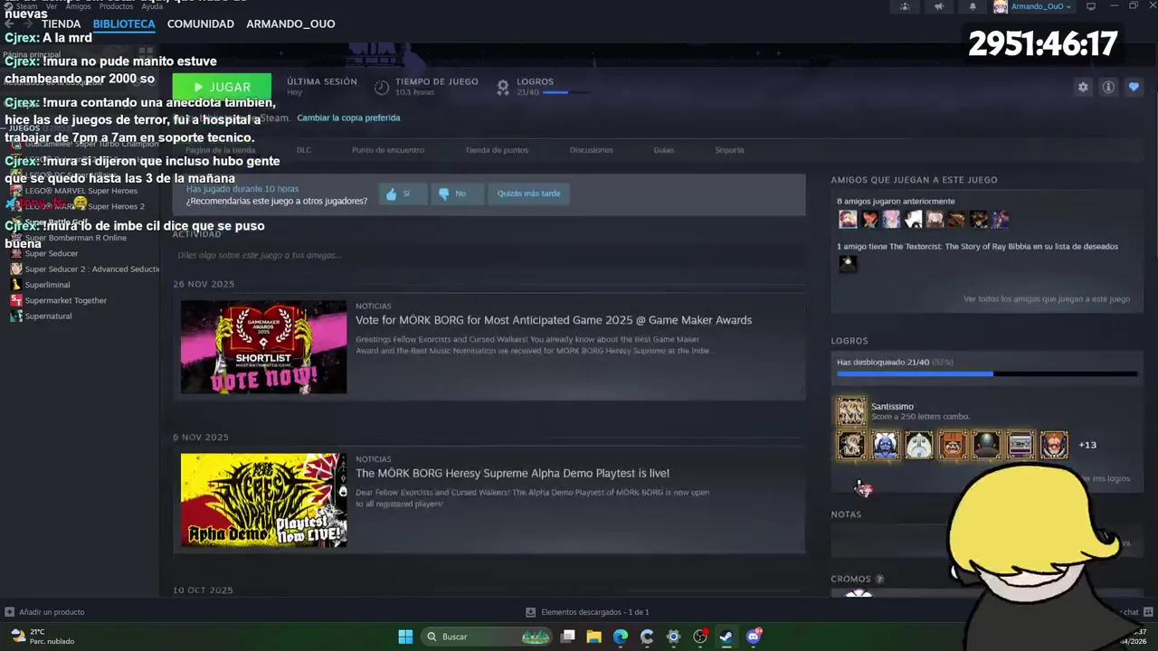Open the Santissimo achievement icon
The image size is (1158, 651).
[850, 411]
